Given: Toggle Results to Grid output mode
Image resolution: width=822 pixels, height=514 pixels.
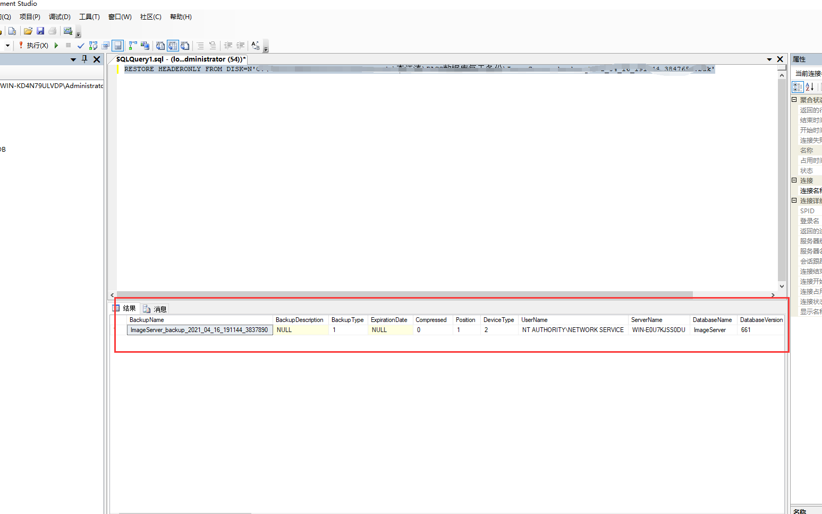Looking at the screenshot, I should pyautogui.click(x=173, y=46).
